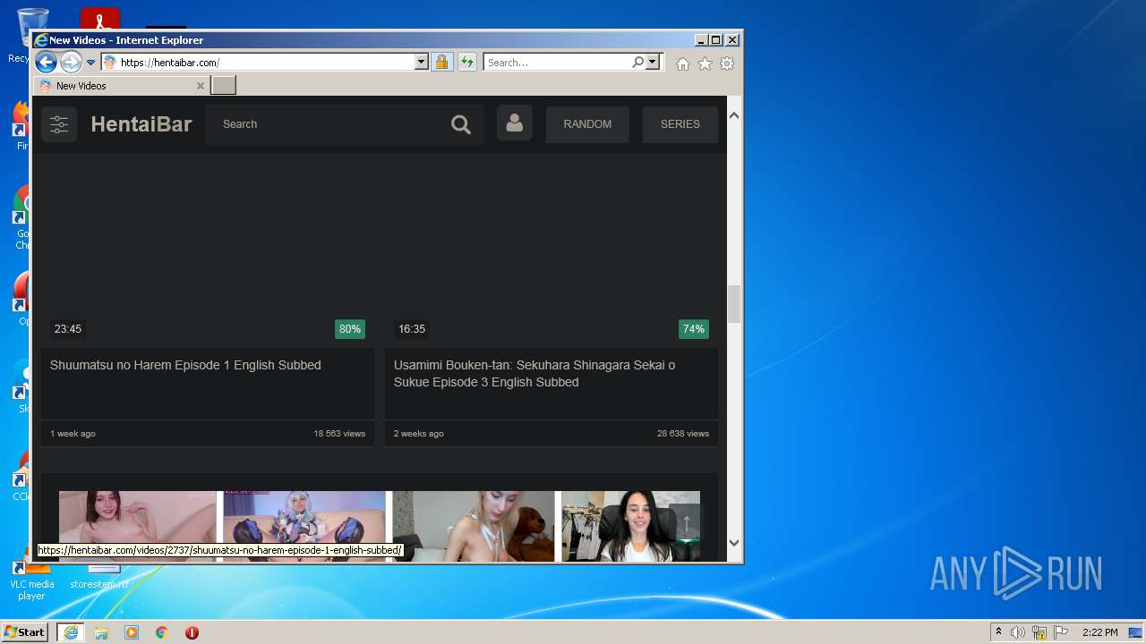Click the '2 weeks ago' text
This screenshot has height=644, width=1146.
pyautogui.click(x=419, y=434)
